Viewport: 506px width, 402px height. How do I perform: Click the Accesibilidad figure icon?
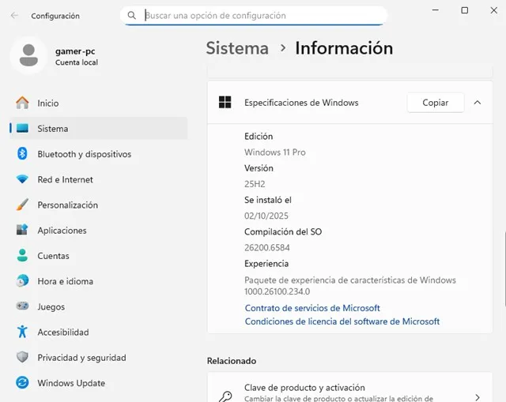click(x=22, y=332)
